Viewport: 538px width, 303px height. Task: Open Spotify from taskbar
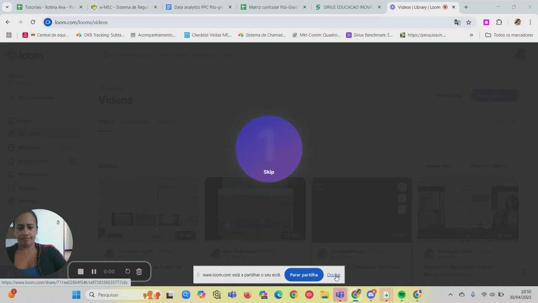tap(402, 295)
